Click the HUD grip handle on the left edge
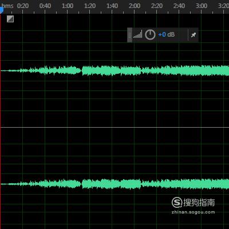The image size is (229, 229). pos(129,35)
